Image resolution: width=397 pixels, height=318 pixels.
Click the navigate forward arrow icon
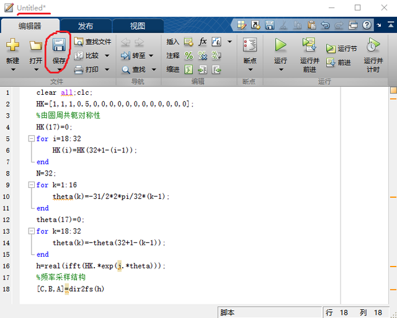[139, 42]
